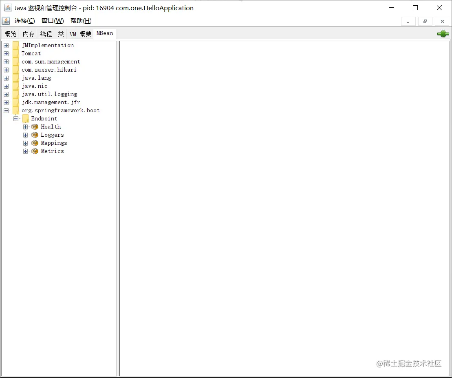Screen dimensions: 452x378
Task: Click the green connection status icon
Action: point(443,34)
